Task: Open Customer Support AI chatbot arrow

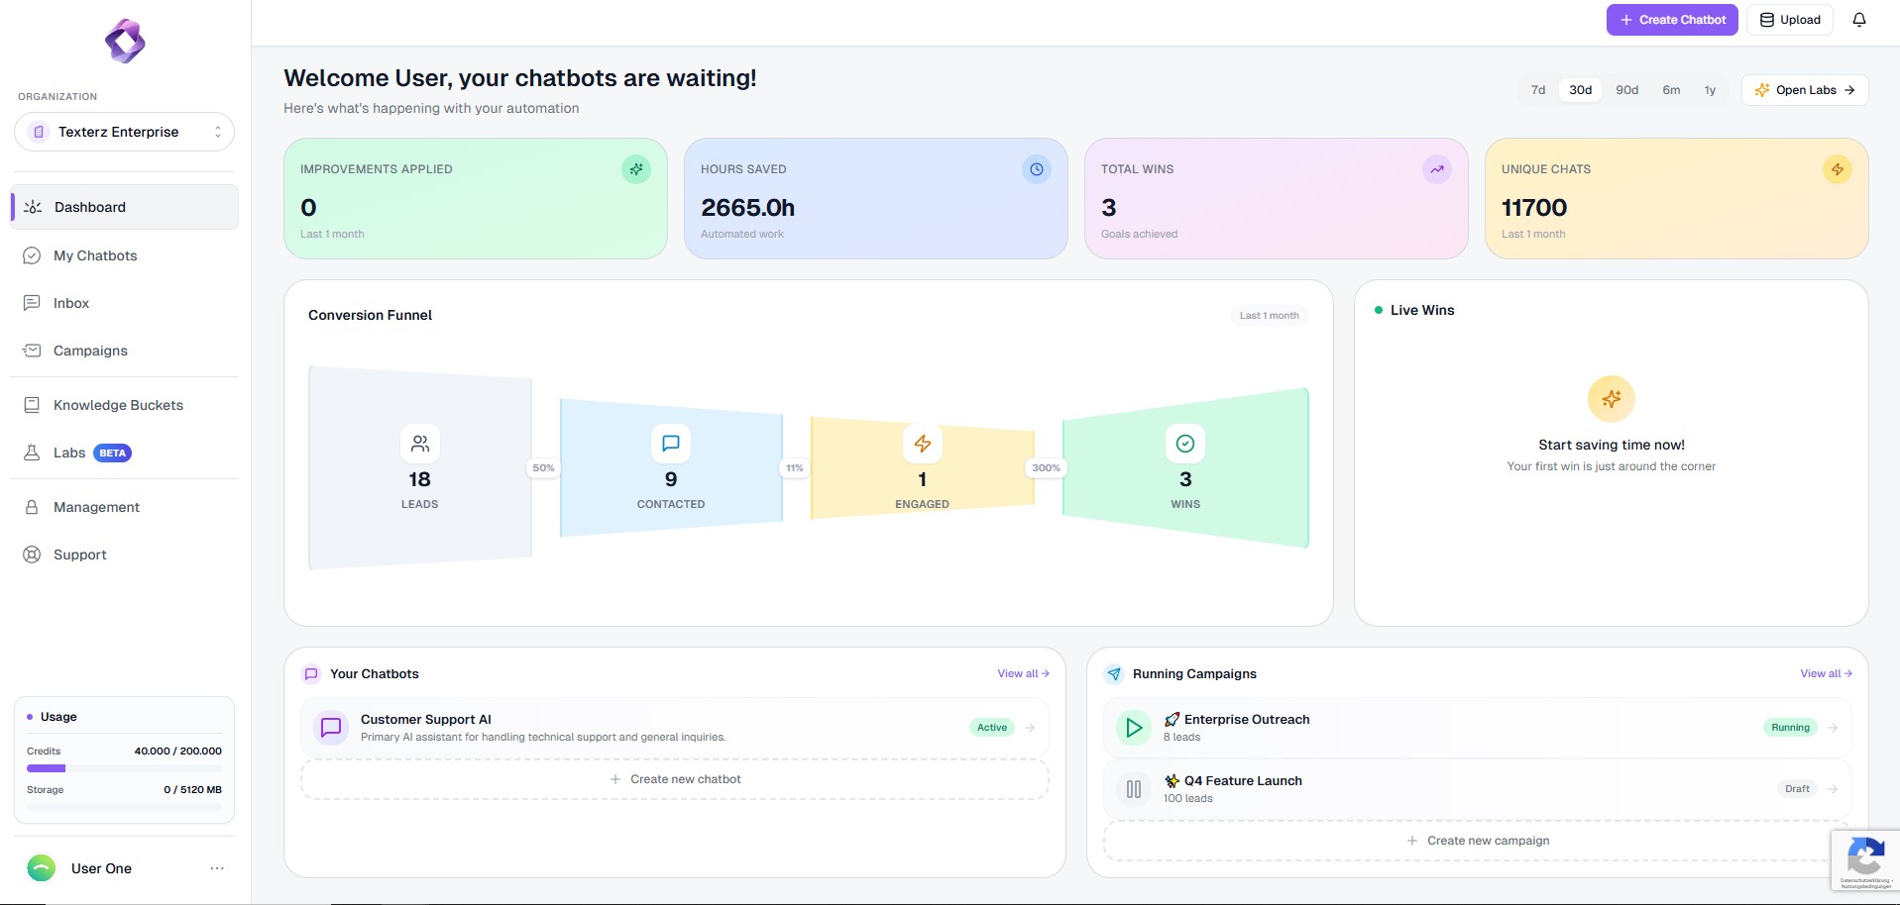Action: 1030,728
